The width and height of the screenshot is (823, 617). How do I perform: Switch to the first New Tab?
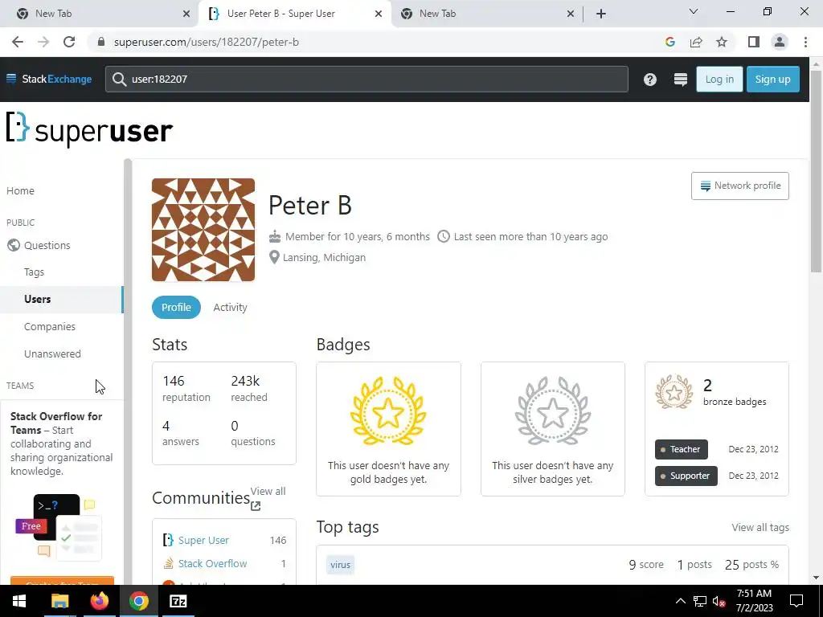97,14
